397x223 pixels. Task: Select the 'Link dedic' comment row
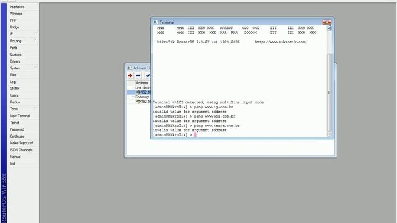coord(139,88)
